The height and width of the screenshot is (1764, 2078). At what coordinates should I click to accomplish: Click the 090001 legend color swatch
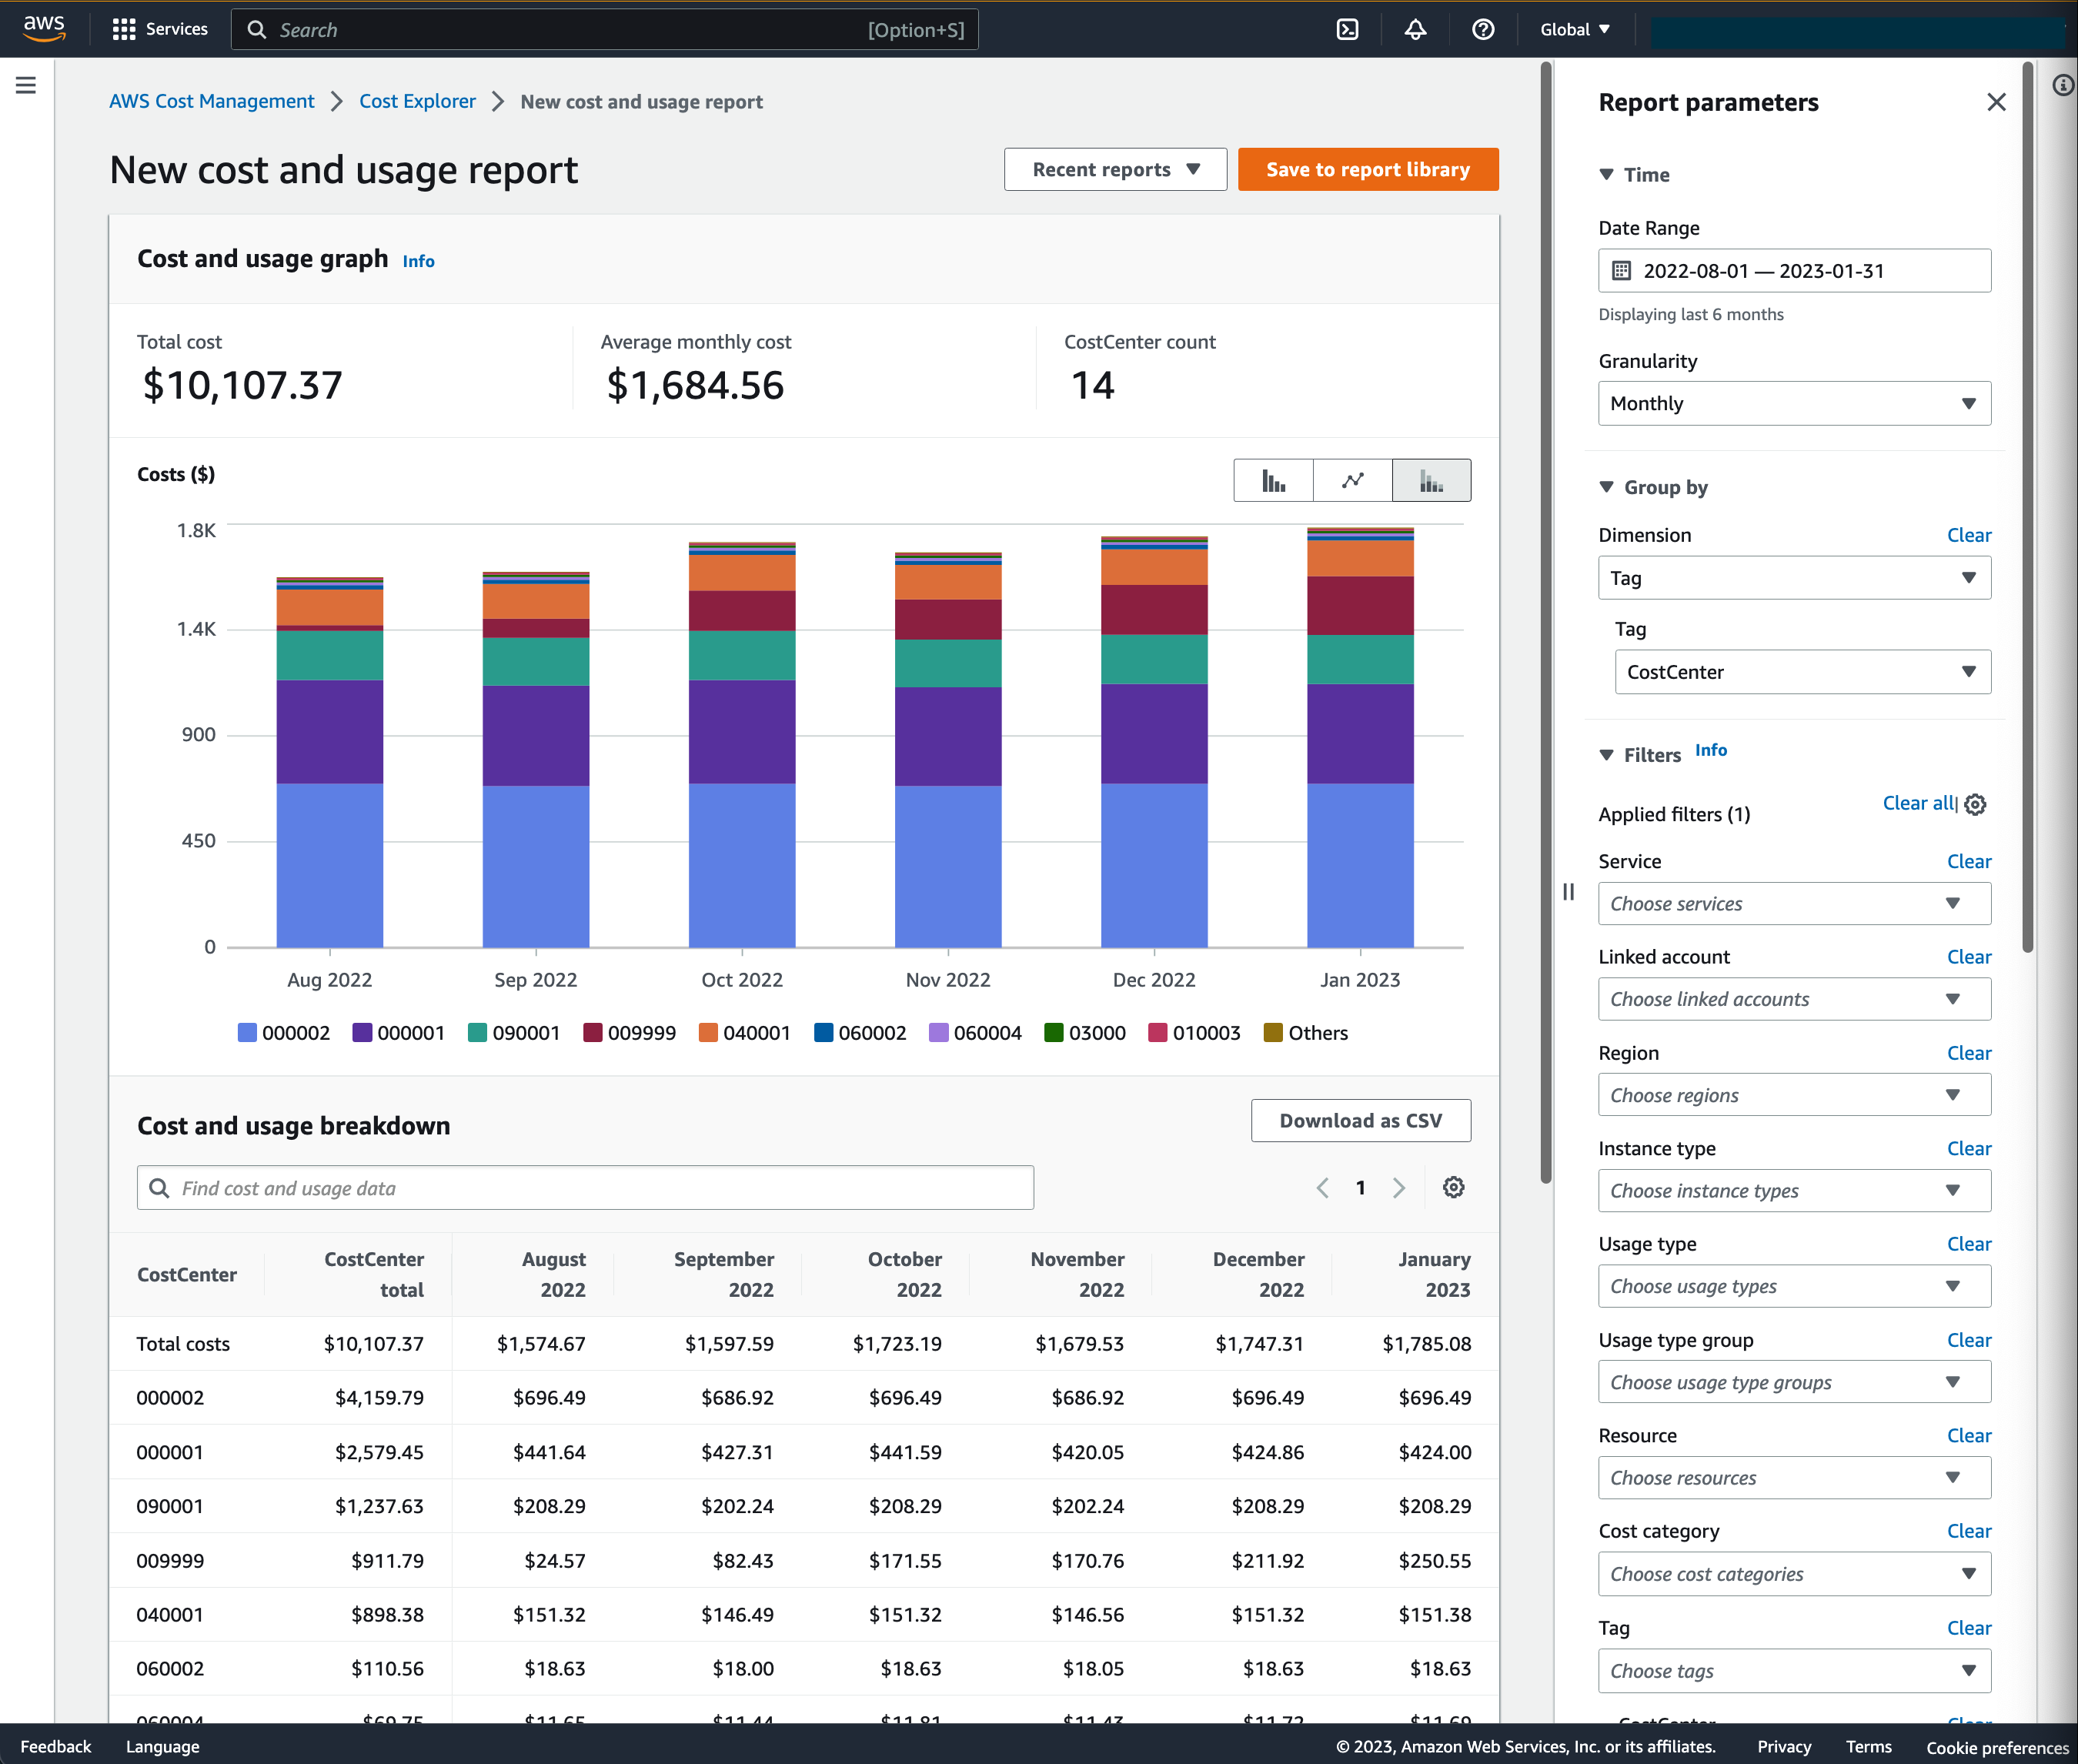pyautogui.click(x=477, y=1033)
